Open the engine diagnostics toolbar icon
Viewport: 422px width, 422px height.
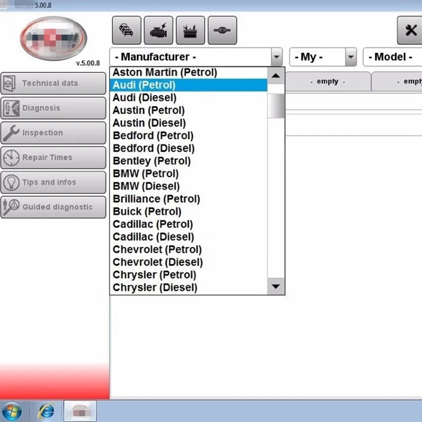tap(159, 30)
